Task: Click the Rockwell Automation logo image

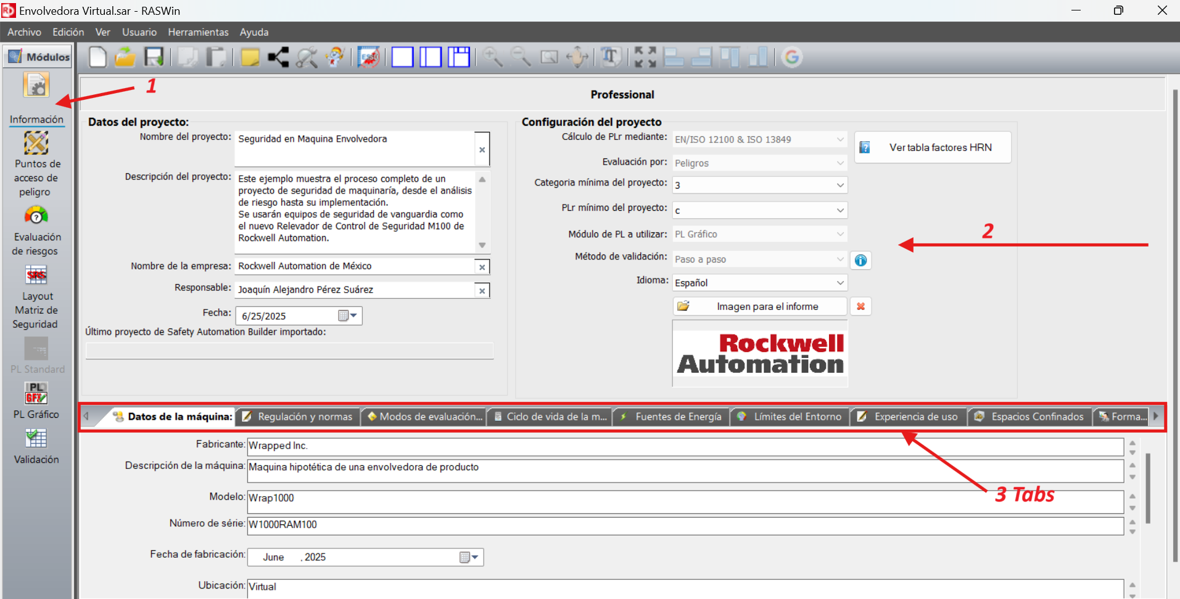Action: pos(760,354)
